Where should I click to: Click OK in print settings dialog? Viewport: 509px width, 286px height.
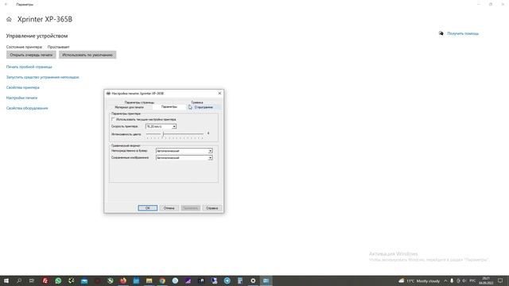[x=148, y=208]
